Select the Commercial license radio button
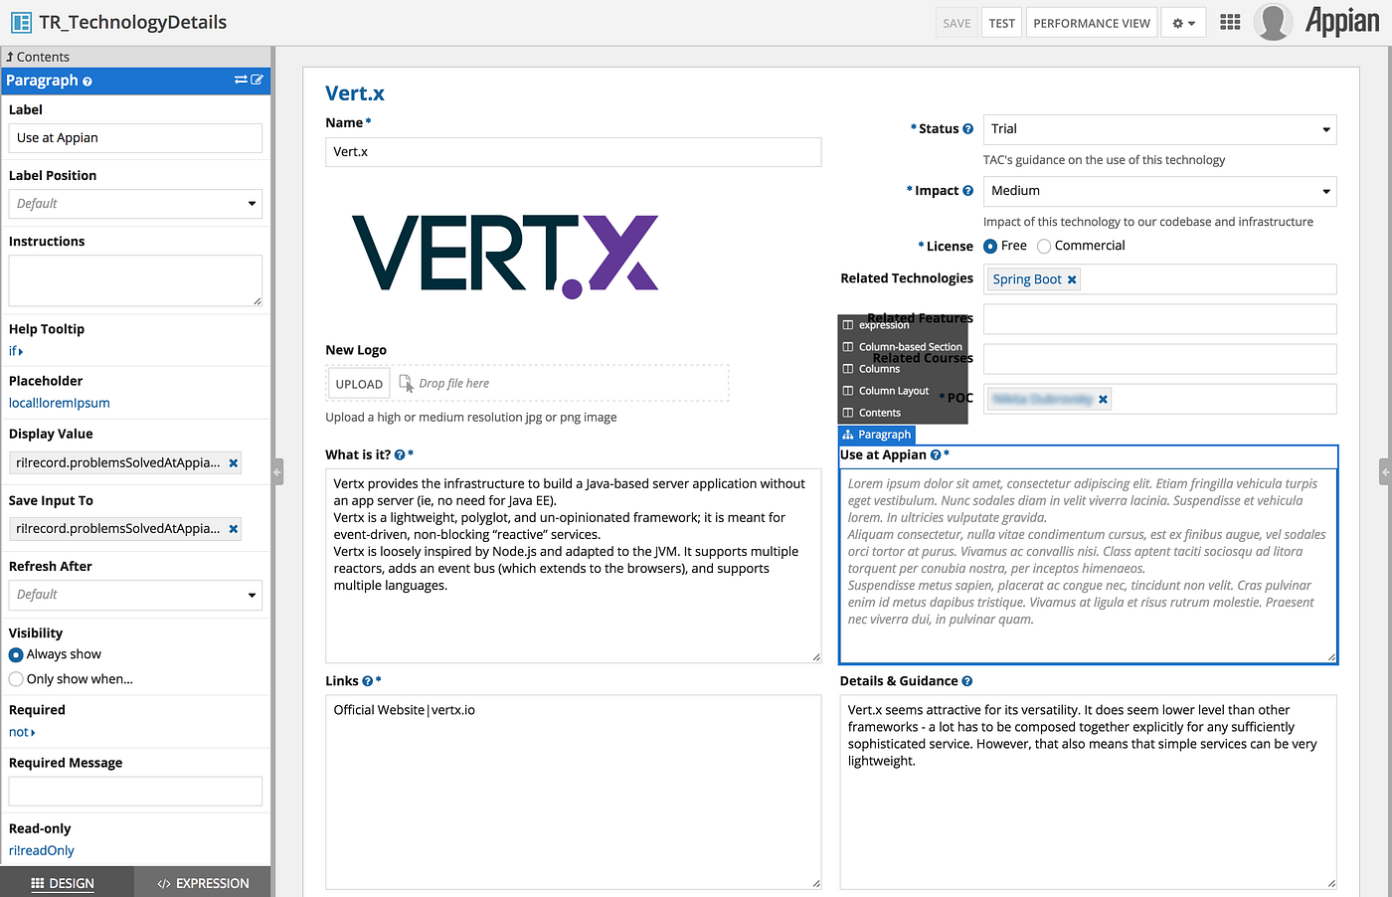 pos(1044,247)
